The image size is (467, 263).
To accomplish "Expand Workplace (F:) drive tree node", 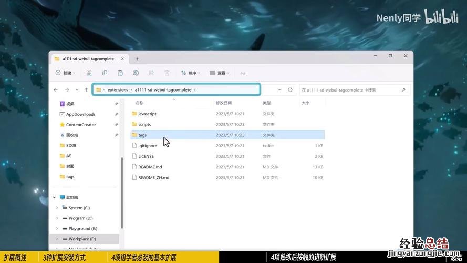I will coord(57,239).
